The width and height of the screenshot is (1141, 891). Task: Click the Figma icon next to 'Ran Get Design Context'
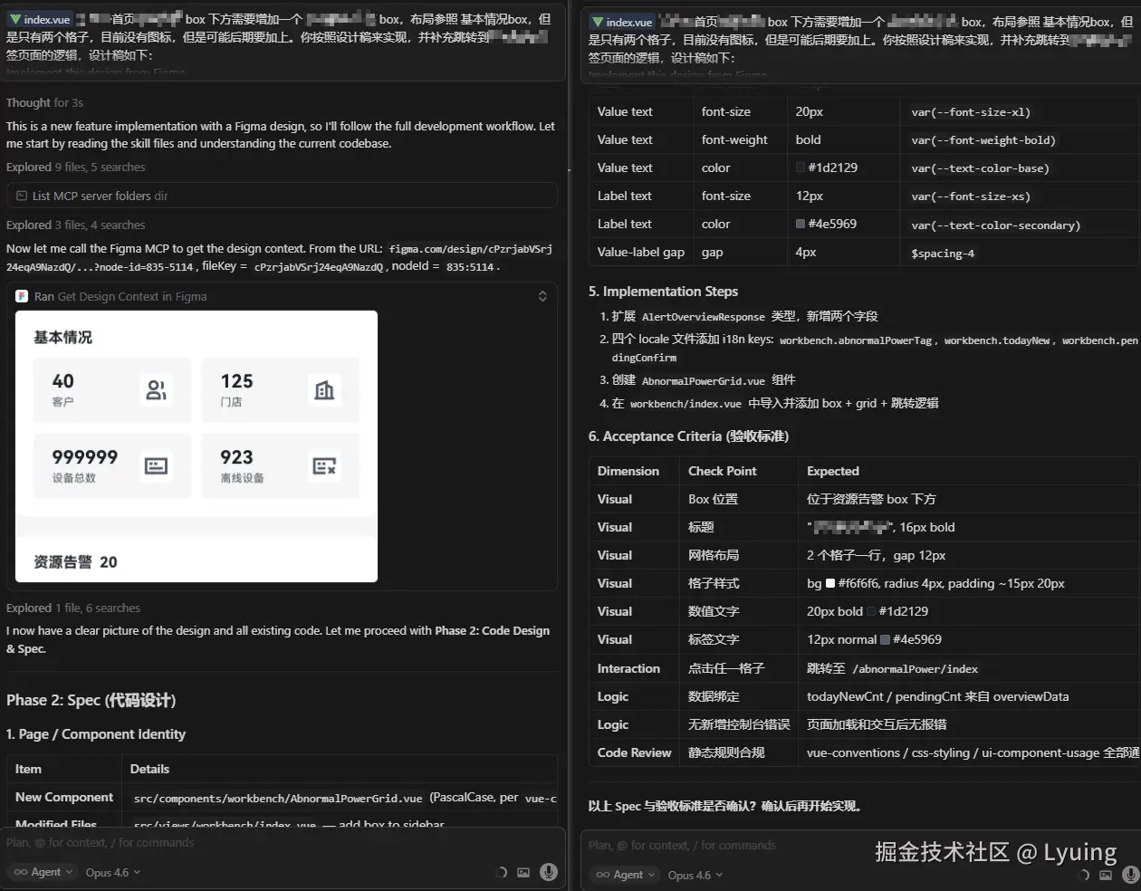point(22,296)
